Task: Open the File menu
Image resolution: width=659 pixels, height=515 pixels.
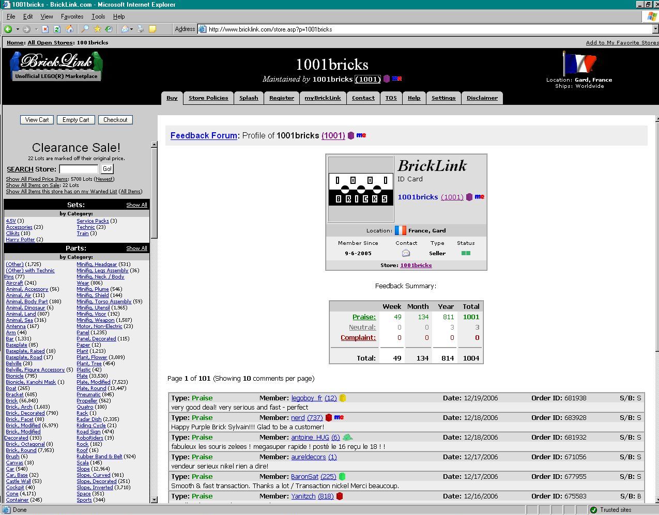Action: (x=11, y=17)
